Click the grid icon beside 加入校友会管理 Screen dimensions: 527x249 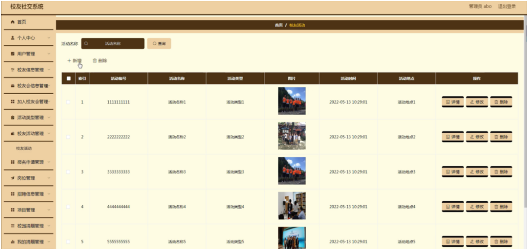13,102
